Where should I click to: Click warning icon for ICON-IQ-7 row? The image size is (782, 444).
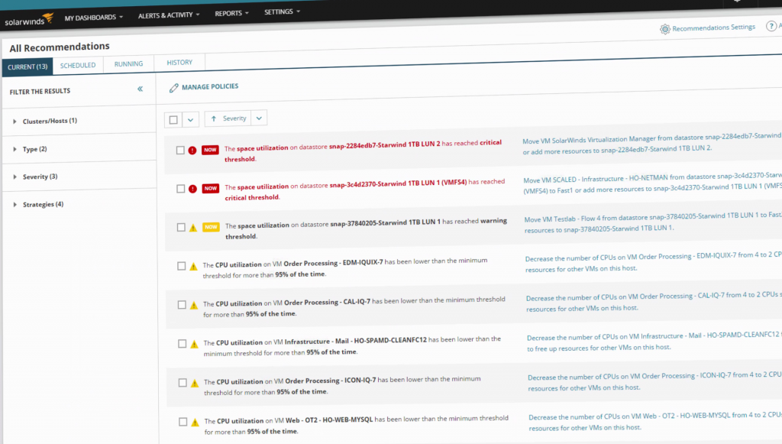click(195, 383)
